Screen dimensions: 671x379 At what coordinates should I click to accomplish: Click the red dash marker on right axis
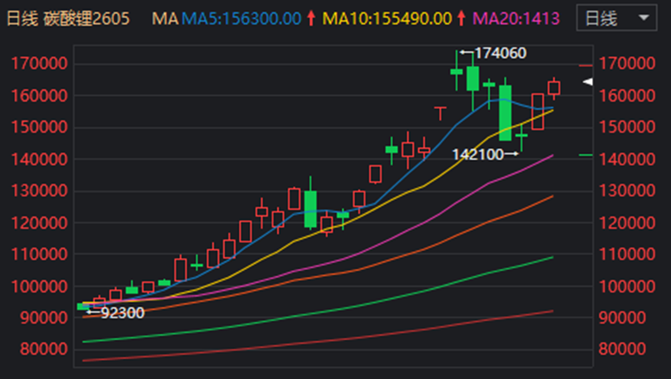(x=586, y=65)
